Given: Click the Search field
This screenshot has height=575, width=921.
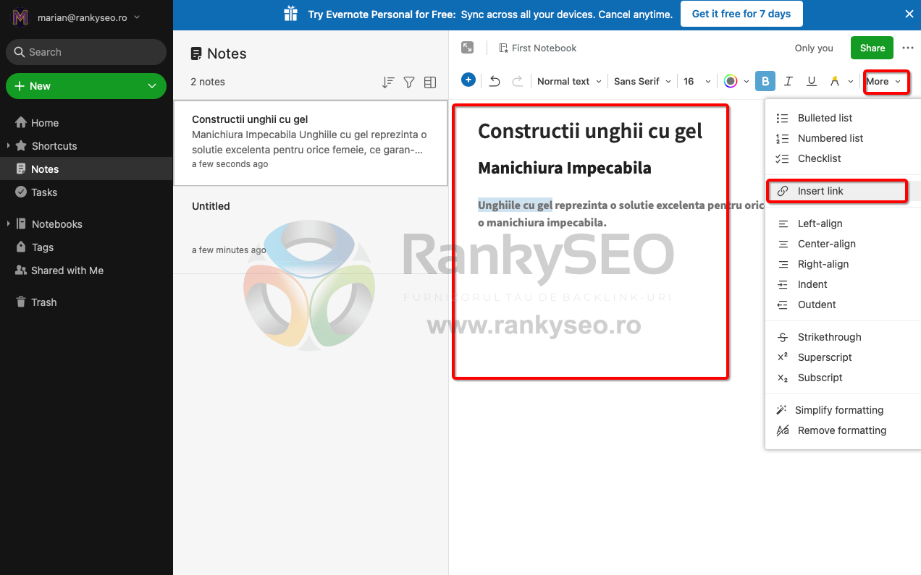Looking at the screenshot, I should 86,52.
